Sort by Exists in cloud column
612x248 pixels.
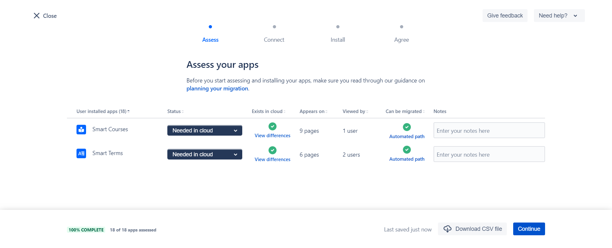(268, 111)
